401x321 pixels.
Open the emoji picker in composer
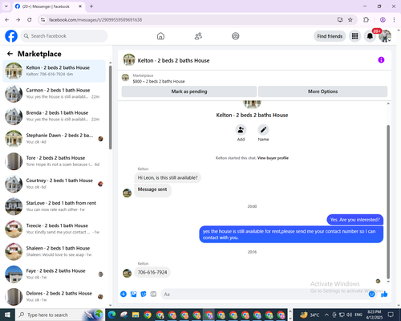click(371, 294)
